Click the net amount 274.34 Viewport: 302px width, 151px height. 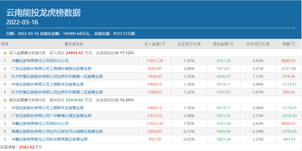pos(289,77)
